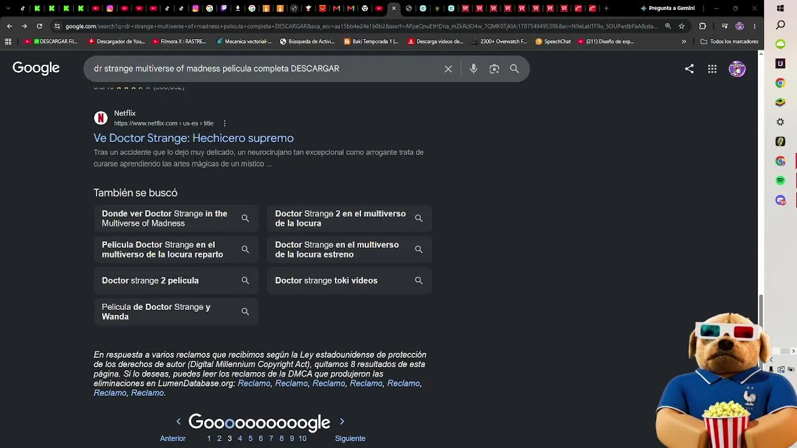Share this search results page
The height and width of the screenshot is (448, 797).
coord(689,69)
